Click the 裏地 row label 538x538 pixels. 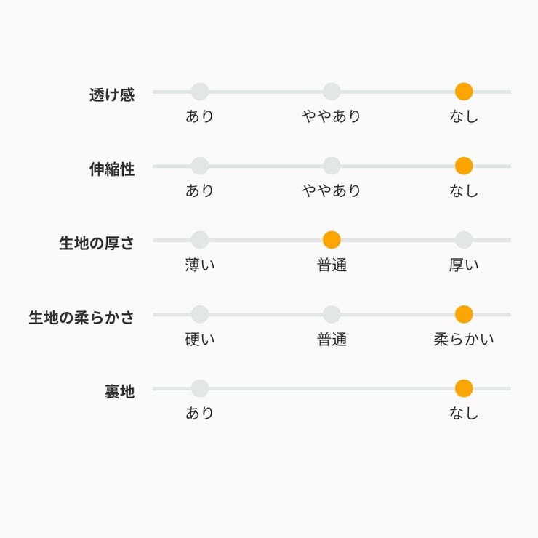[119, 391]
